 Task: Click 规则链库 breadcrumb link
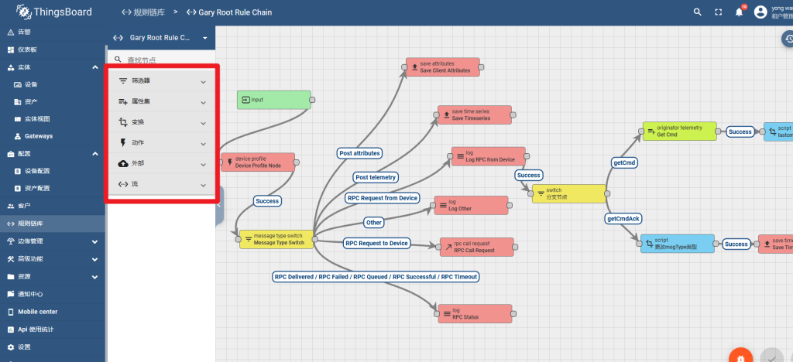pos(143,12)
